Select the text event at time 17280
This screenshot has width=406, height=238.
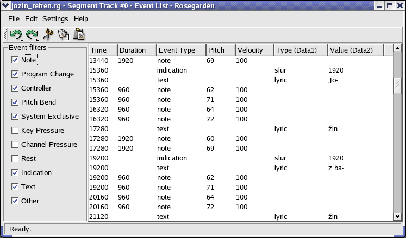(x=241, y=129)
